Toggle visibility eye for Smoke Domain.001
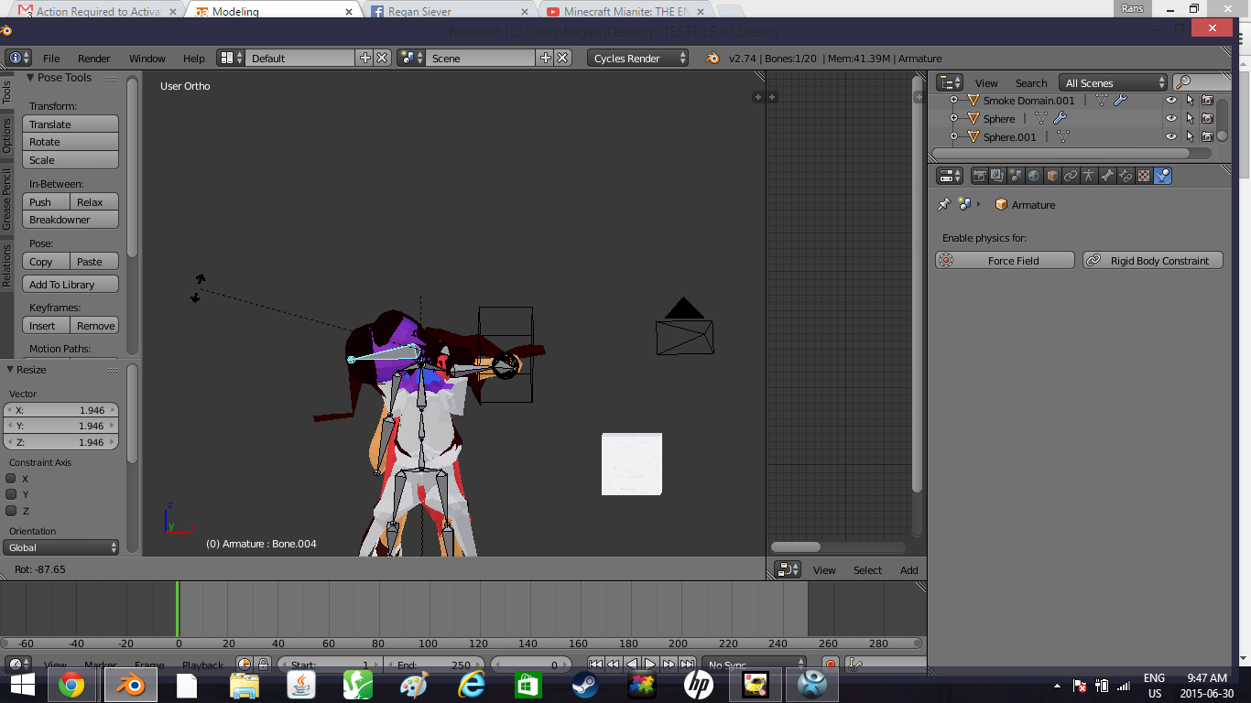The width and height of the screenshot is (1251, 703). point(1170,101)
